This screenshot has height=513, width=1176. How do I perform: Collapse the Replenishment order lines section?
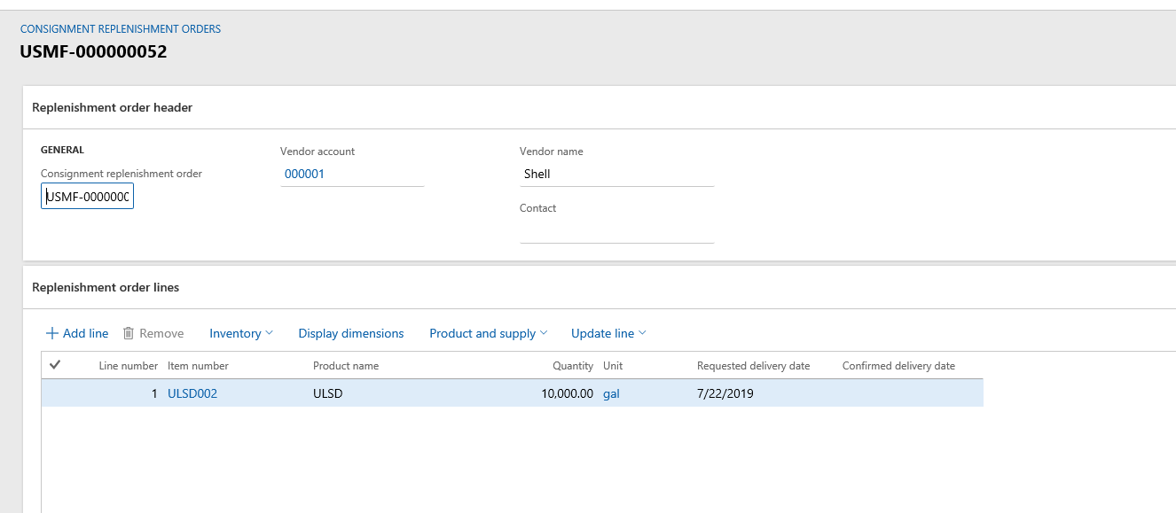(x=106, y=287)
